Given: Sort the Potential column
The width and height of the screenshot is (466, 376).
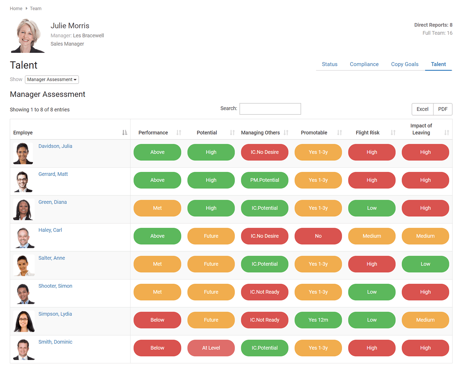Looking at the screenshot, I should 232,132.
